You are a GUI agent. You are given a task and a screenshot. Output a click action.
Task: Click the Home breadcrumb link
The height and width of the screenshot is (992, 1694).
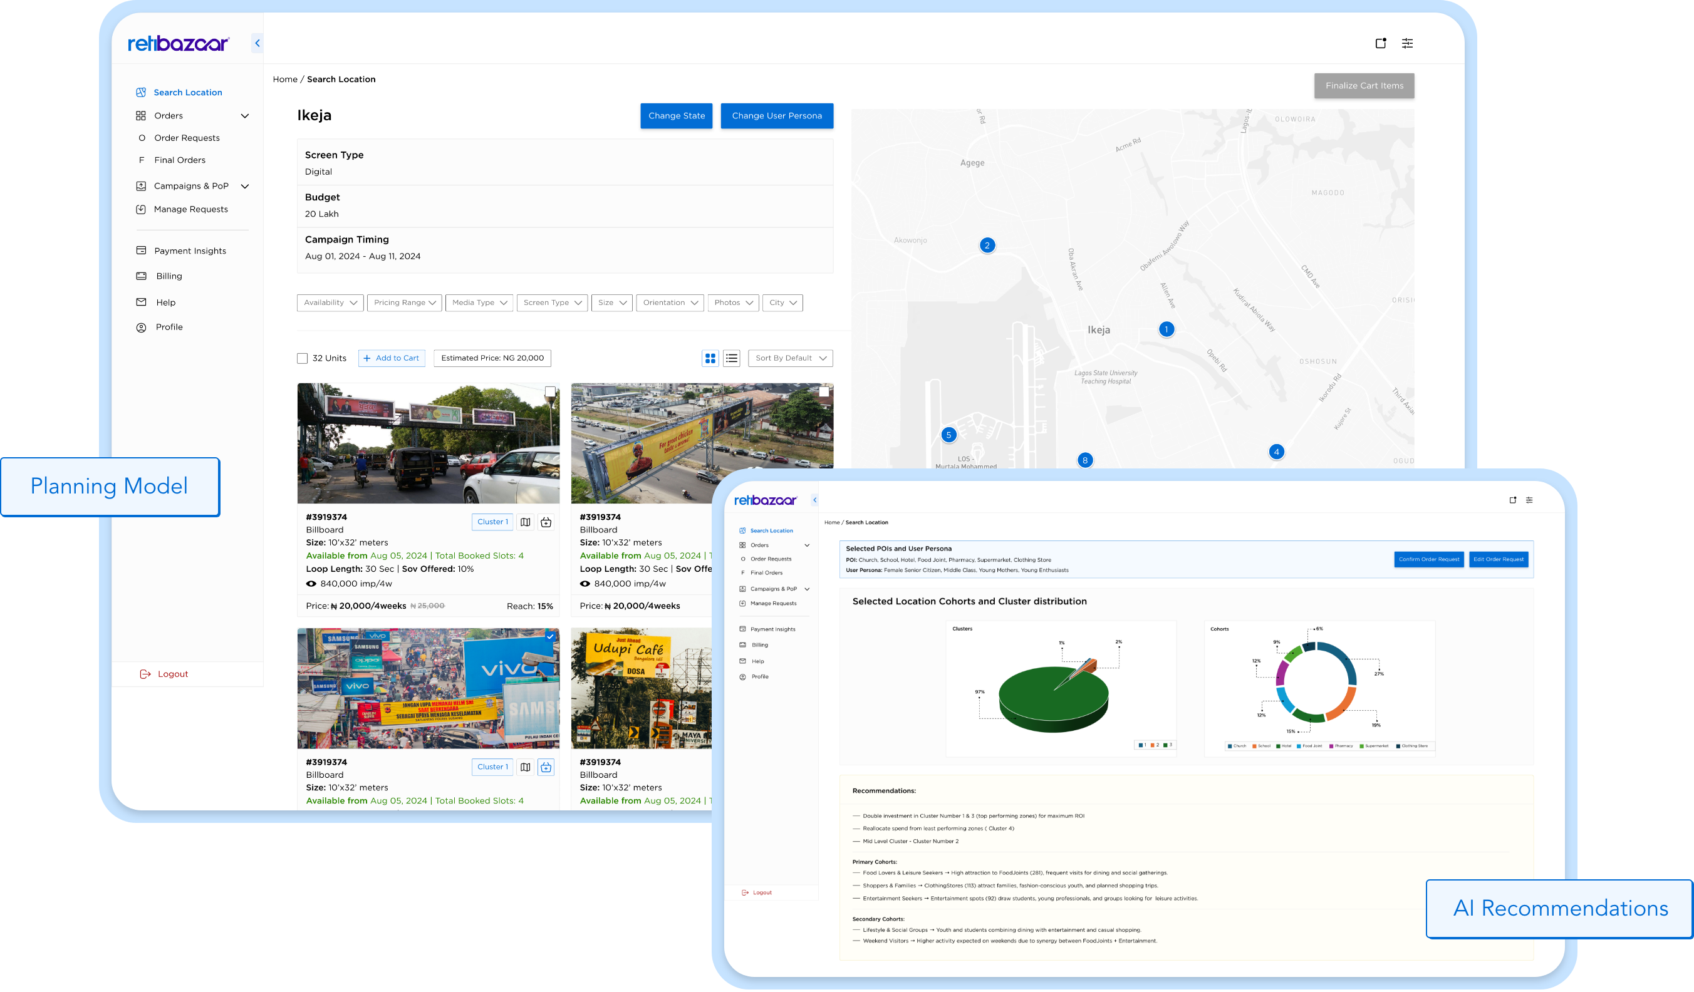[x=285, y=80]
